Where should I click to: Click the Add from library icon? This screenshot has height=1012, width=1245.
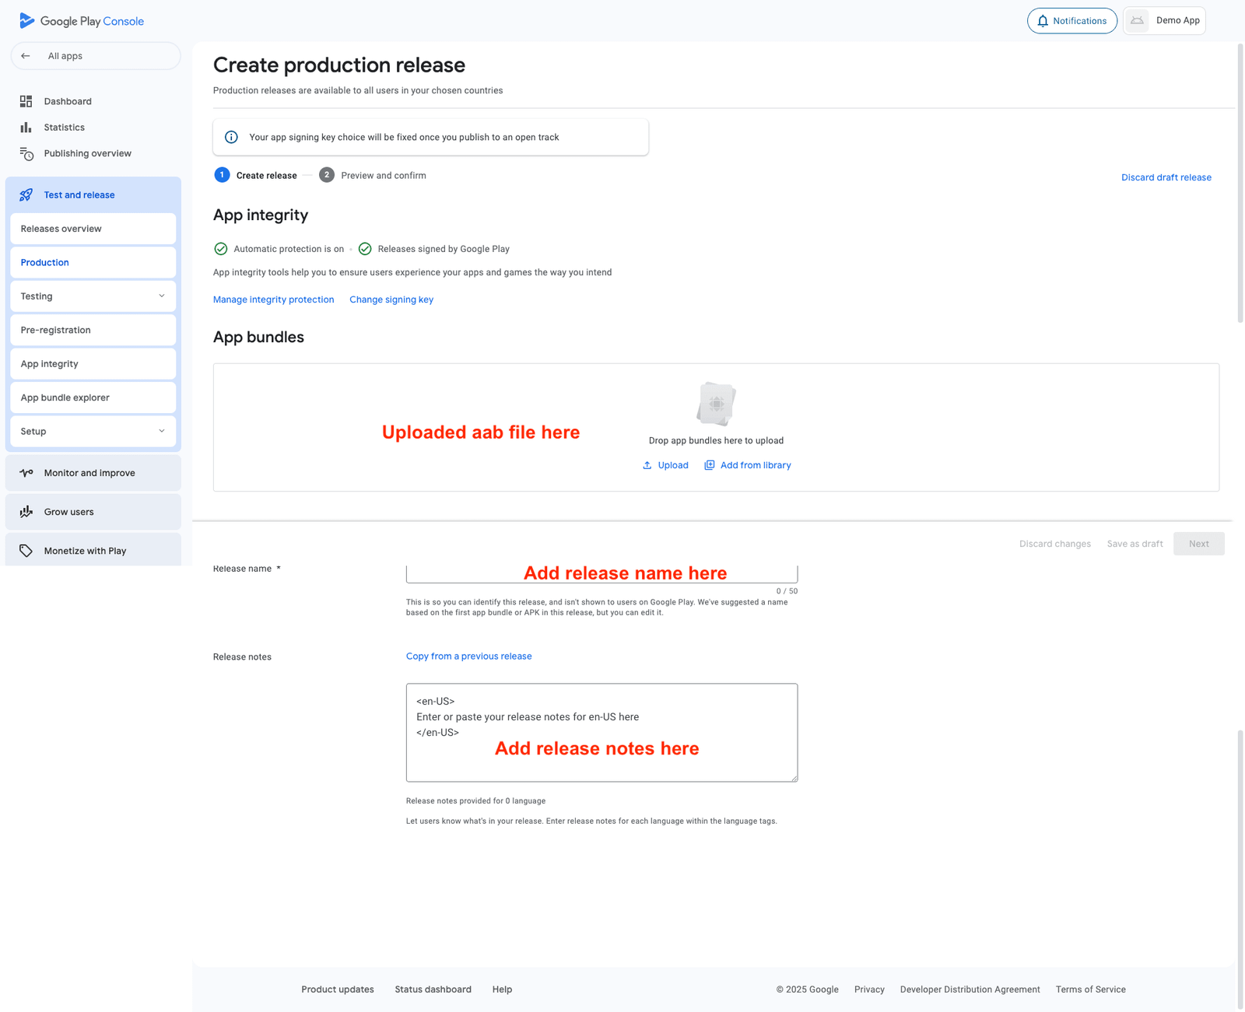tap(709, 465)
